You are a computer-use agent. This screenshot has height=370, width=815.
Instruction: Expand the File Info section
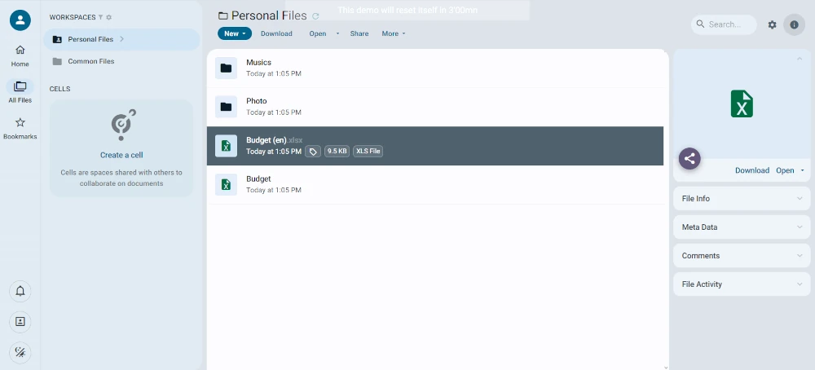tap(741, 199)
